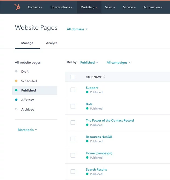
Task: Open the Support page link
Action: [92, 88]
